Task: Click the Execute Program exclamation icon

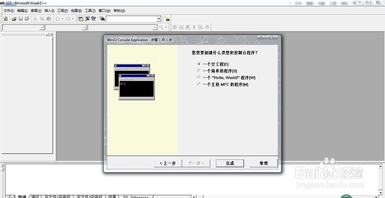Action: click(194, 27)
